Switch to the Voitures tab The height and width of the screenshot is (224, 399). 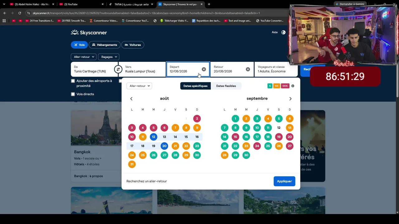pos(132,45)
